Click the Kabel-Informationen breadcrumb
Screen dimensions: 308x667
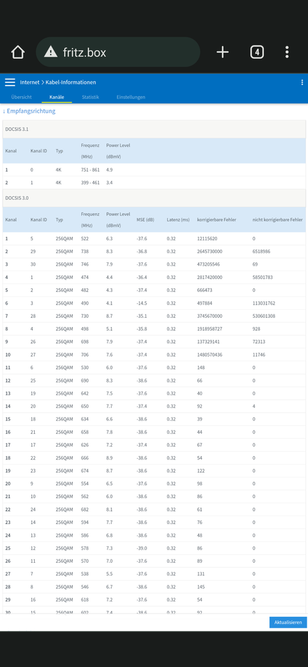point(71,82)
